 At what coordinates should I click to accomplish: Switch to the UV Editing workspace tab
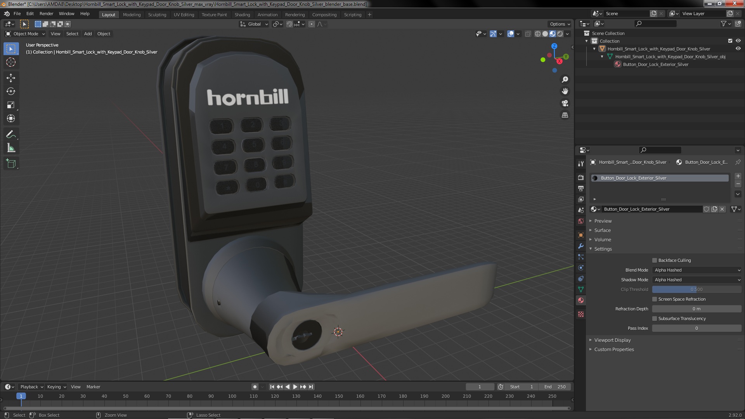184,15
